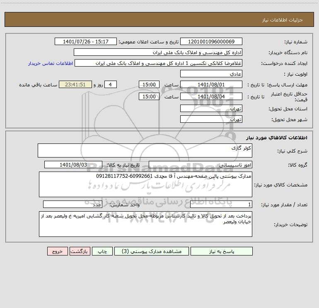Click the شرح کلی نیاز label
The width and height of the screenshot is (319, 308).
coord(292,151)
